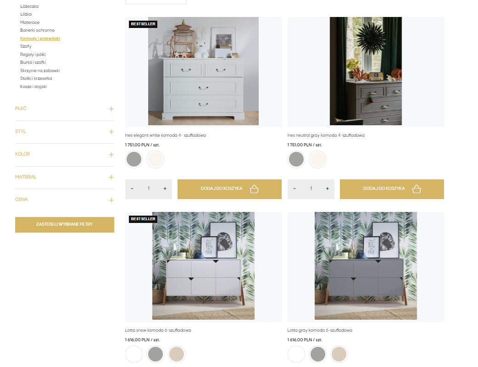
Task: Select gray color swatch under Ines white komoda
Action: pos(133,160)
